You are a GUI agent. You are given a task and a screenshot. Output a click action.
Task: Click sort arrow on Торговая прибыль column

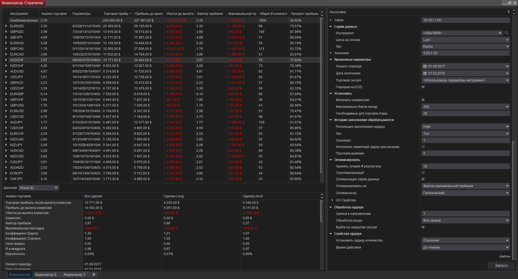tap(131, 14)
